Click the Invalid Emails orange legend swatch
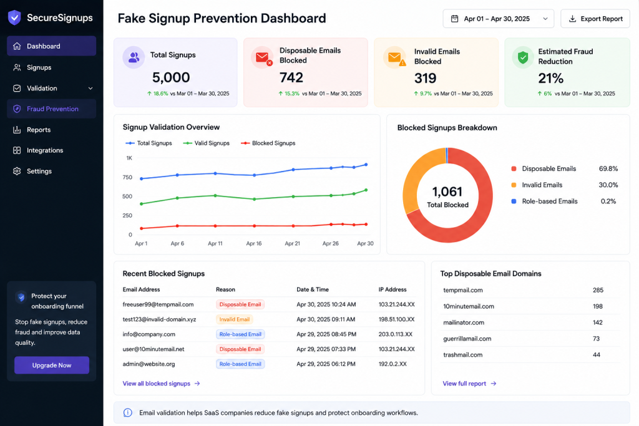The image size is (639, 426). pyautogui.click(x=514, y=185)
